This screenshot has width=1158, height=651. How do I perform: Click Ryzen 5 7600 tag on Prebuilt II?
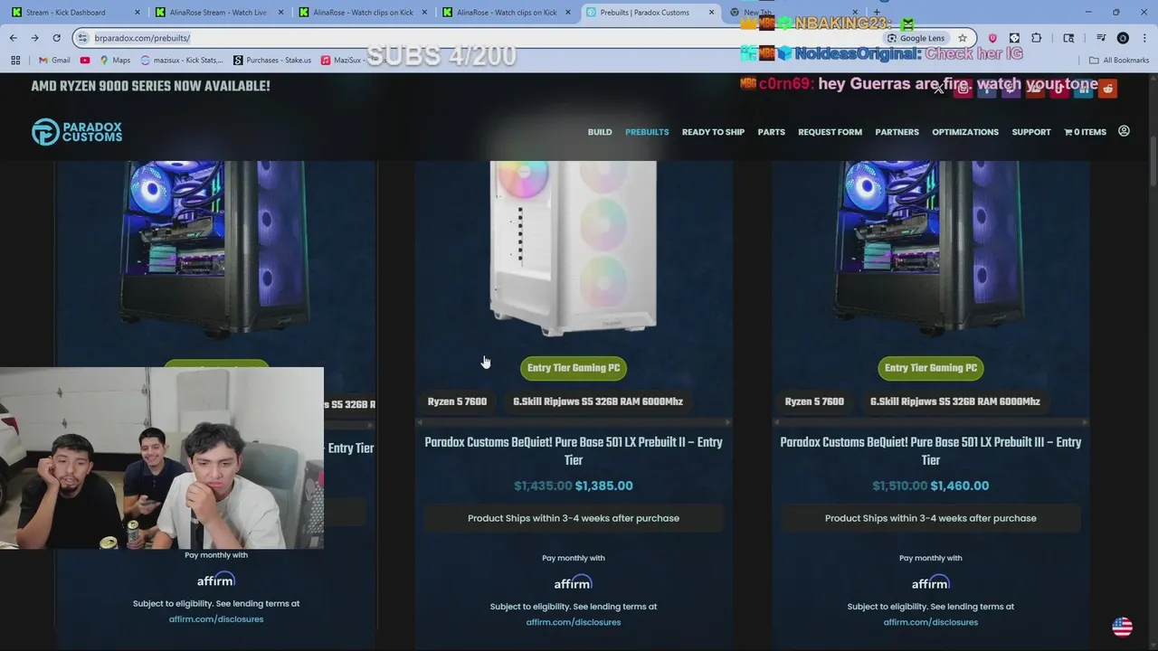click(457, 401)
